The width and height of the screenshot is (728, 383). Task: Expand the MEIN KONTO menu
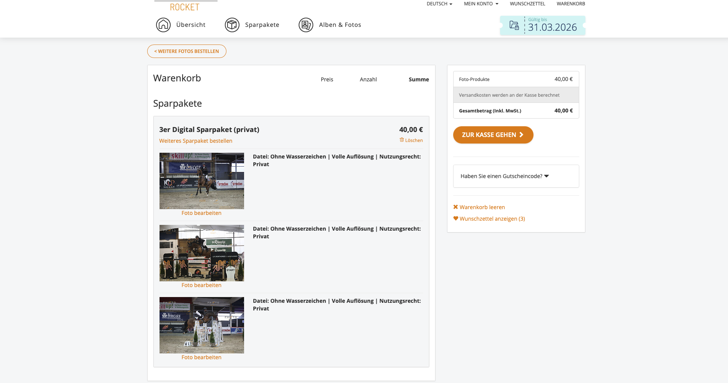[481, 4]
